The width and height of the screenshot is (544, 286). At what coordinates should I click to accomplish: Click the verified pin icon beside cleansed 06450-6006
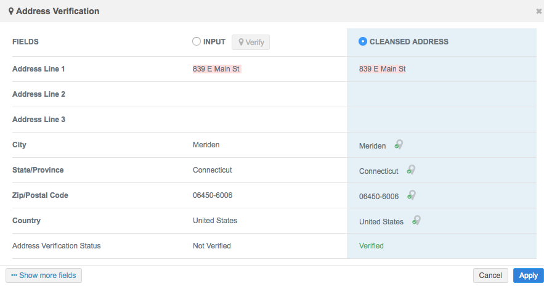[412, 195]
